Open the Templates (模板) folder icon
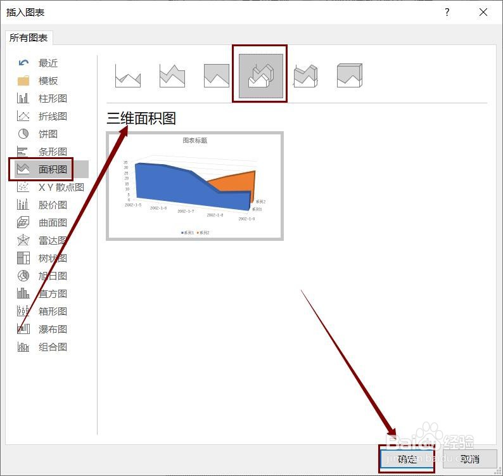 click(x=23, y=80)
